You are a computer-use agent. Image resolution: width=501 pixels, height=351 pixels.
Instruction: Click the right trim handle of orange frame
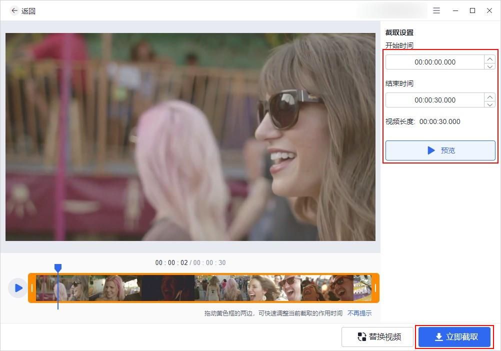pos(375,288)
